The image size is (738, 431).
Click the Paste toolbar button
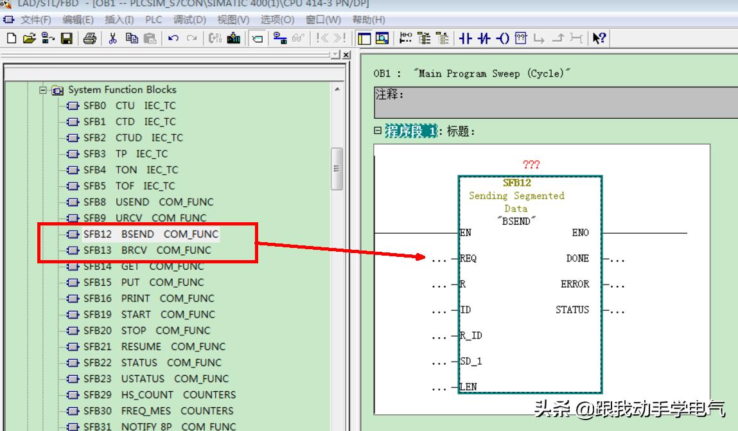click(150, 40)
